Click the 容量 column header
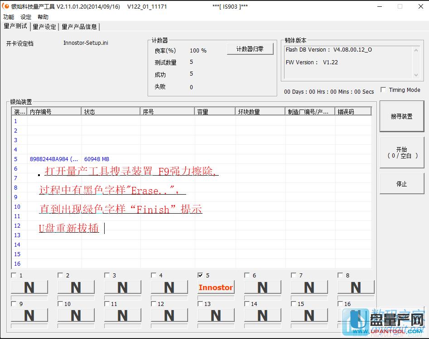Screen dimensions: 429x339 coord(214,111)
